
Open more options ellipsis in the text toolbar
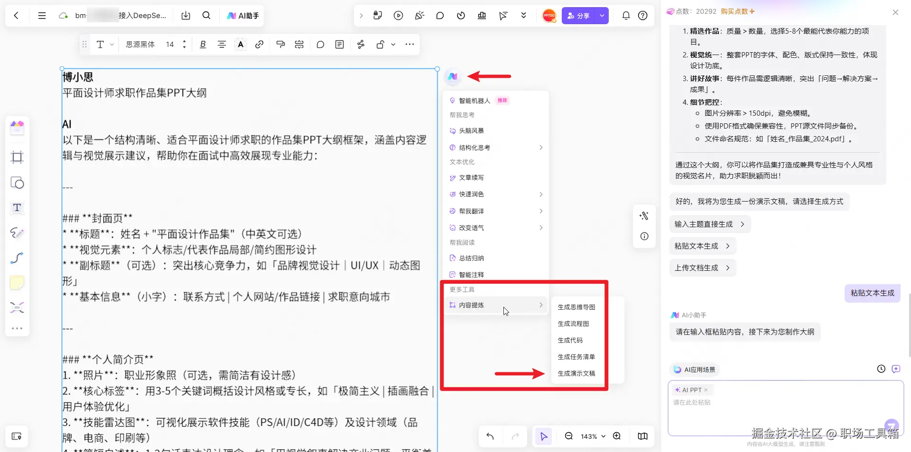pyautogui.click(x=409, y=45)
